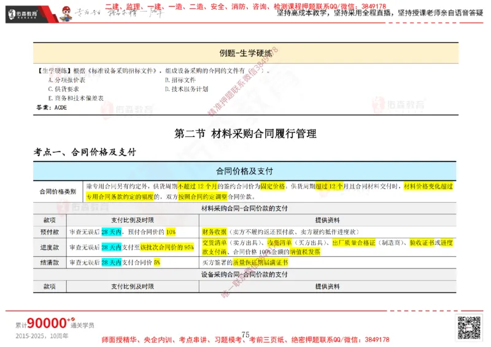Viewport: 491px width, 347px height.
Task: Click the red footer number '90000'
Action: (47, 323)
